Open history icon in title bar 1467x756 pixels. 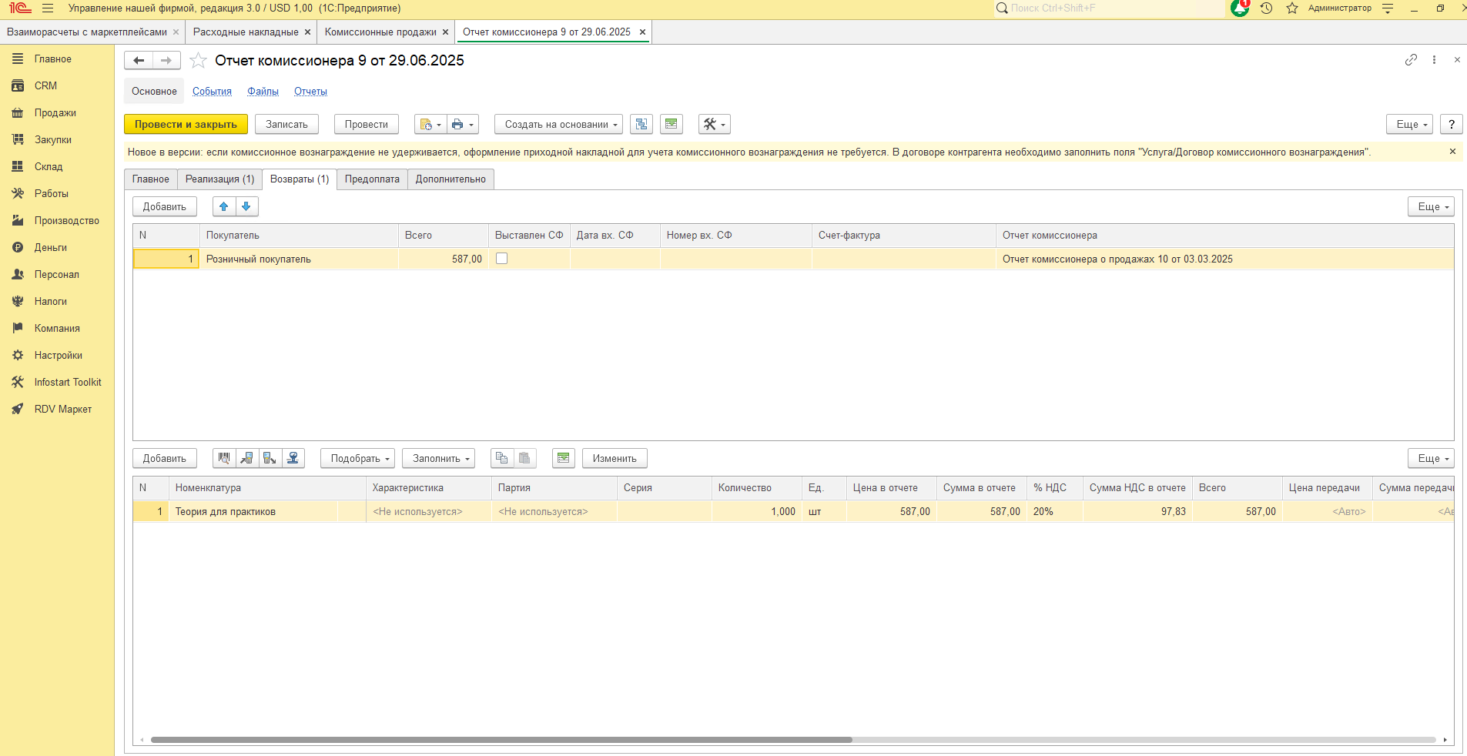1266,8
